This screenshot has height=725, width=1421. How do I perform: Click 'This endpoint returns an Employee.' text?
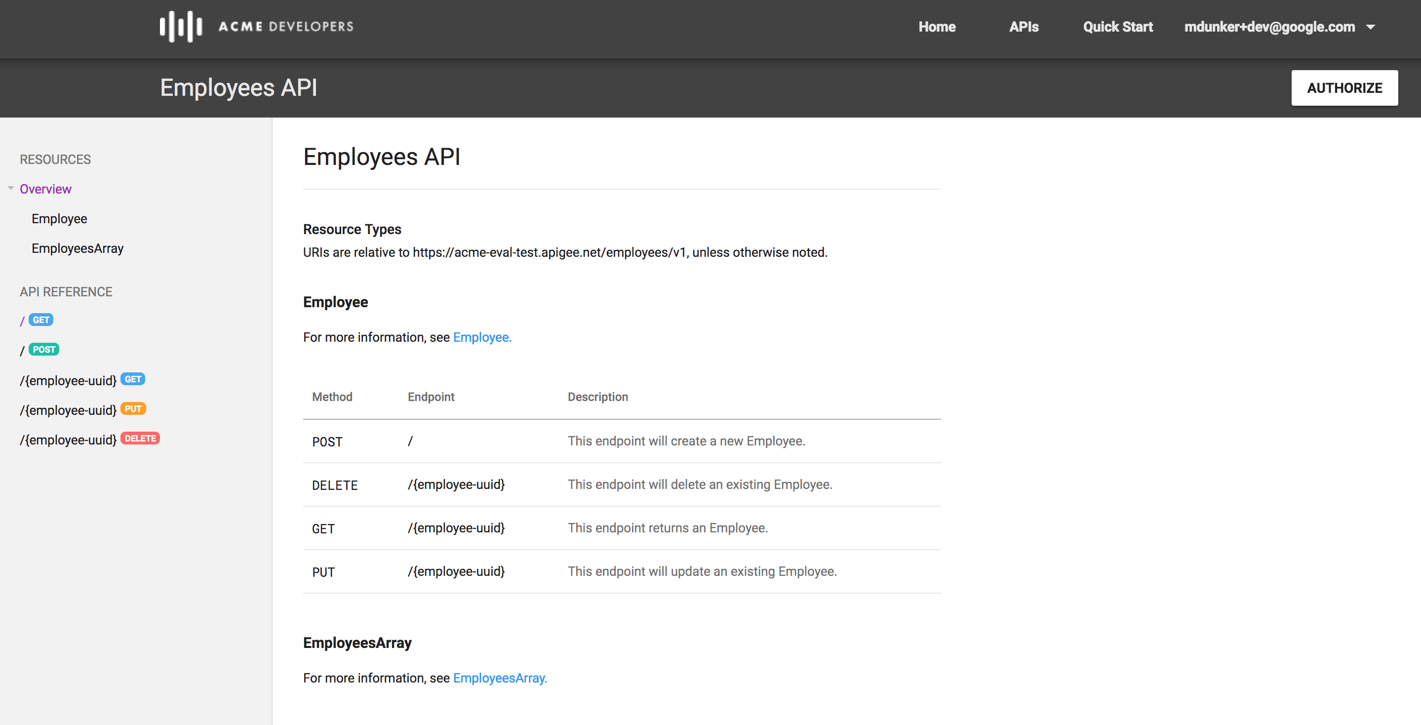[x=668, y=528]
